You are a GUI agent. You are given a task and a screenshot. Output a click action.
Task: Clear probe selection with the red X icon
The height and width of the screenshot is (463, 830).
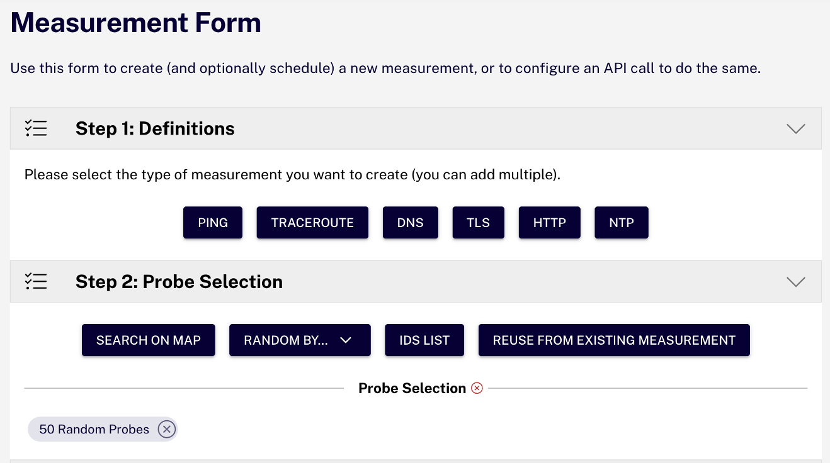click(x=477, y=388)
